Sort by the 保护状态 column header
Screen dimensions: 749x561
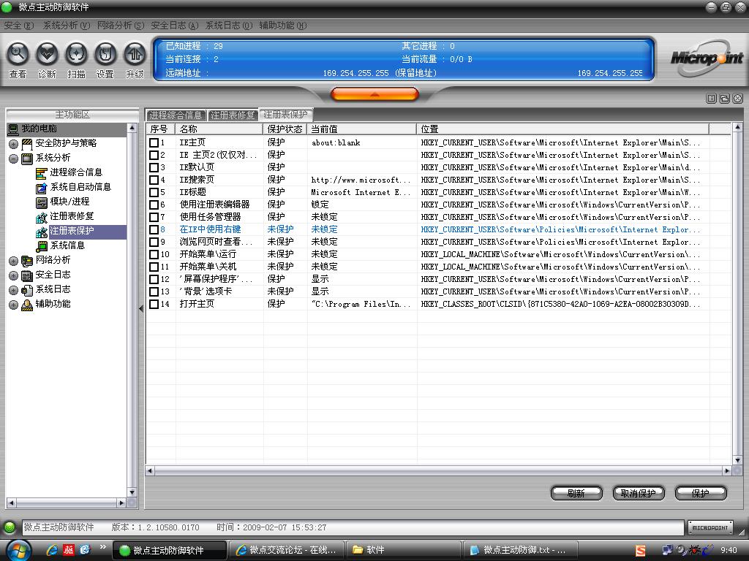coord(285,129)
